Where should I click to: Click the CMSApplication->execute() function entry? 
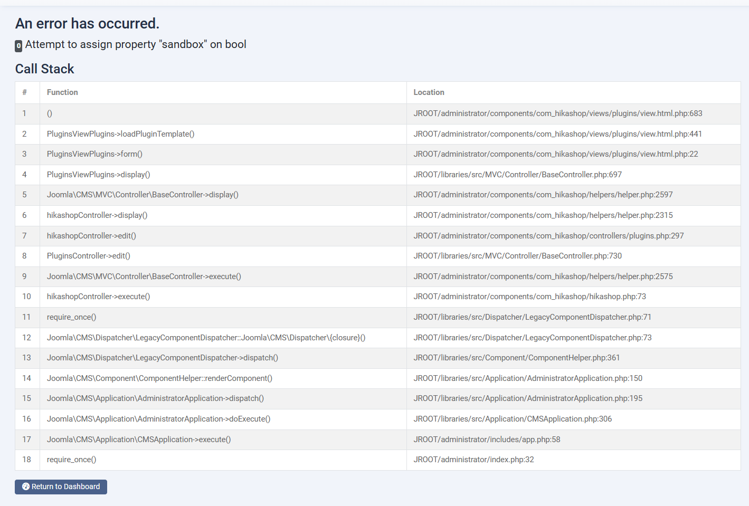click(x=139, y=440)
